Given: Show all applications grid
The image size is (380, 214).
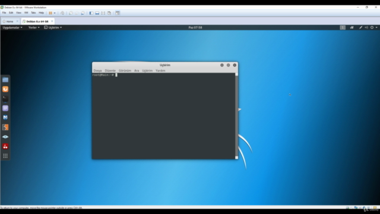Looking at the screenshot, I should (5, 156).
